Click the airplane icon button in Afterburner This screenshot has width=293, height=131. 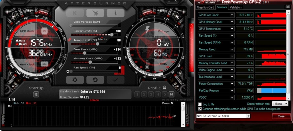(95, 13)
